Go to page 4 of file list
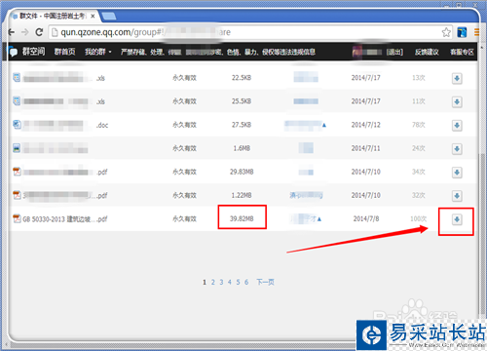 (x=230, y=282)
